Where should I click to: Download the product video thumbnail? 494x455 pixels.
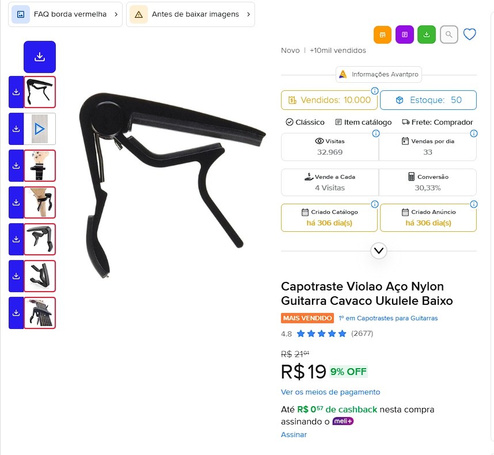[16, 129]
